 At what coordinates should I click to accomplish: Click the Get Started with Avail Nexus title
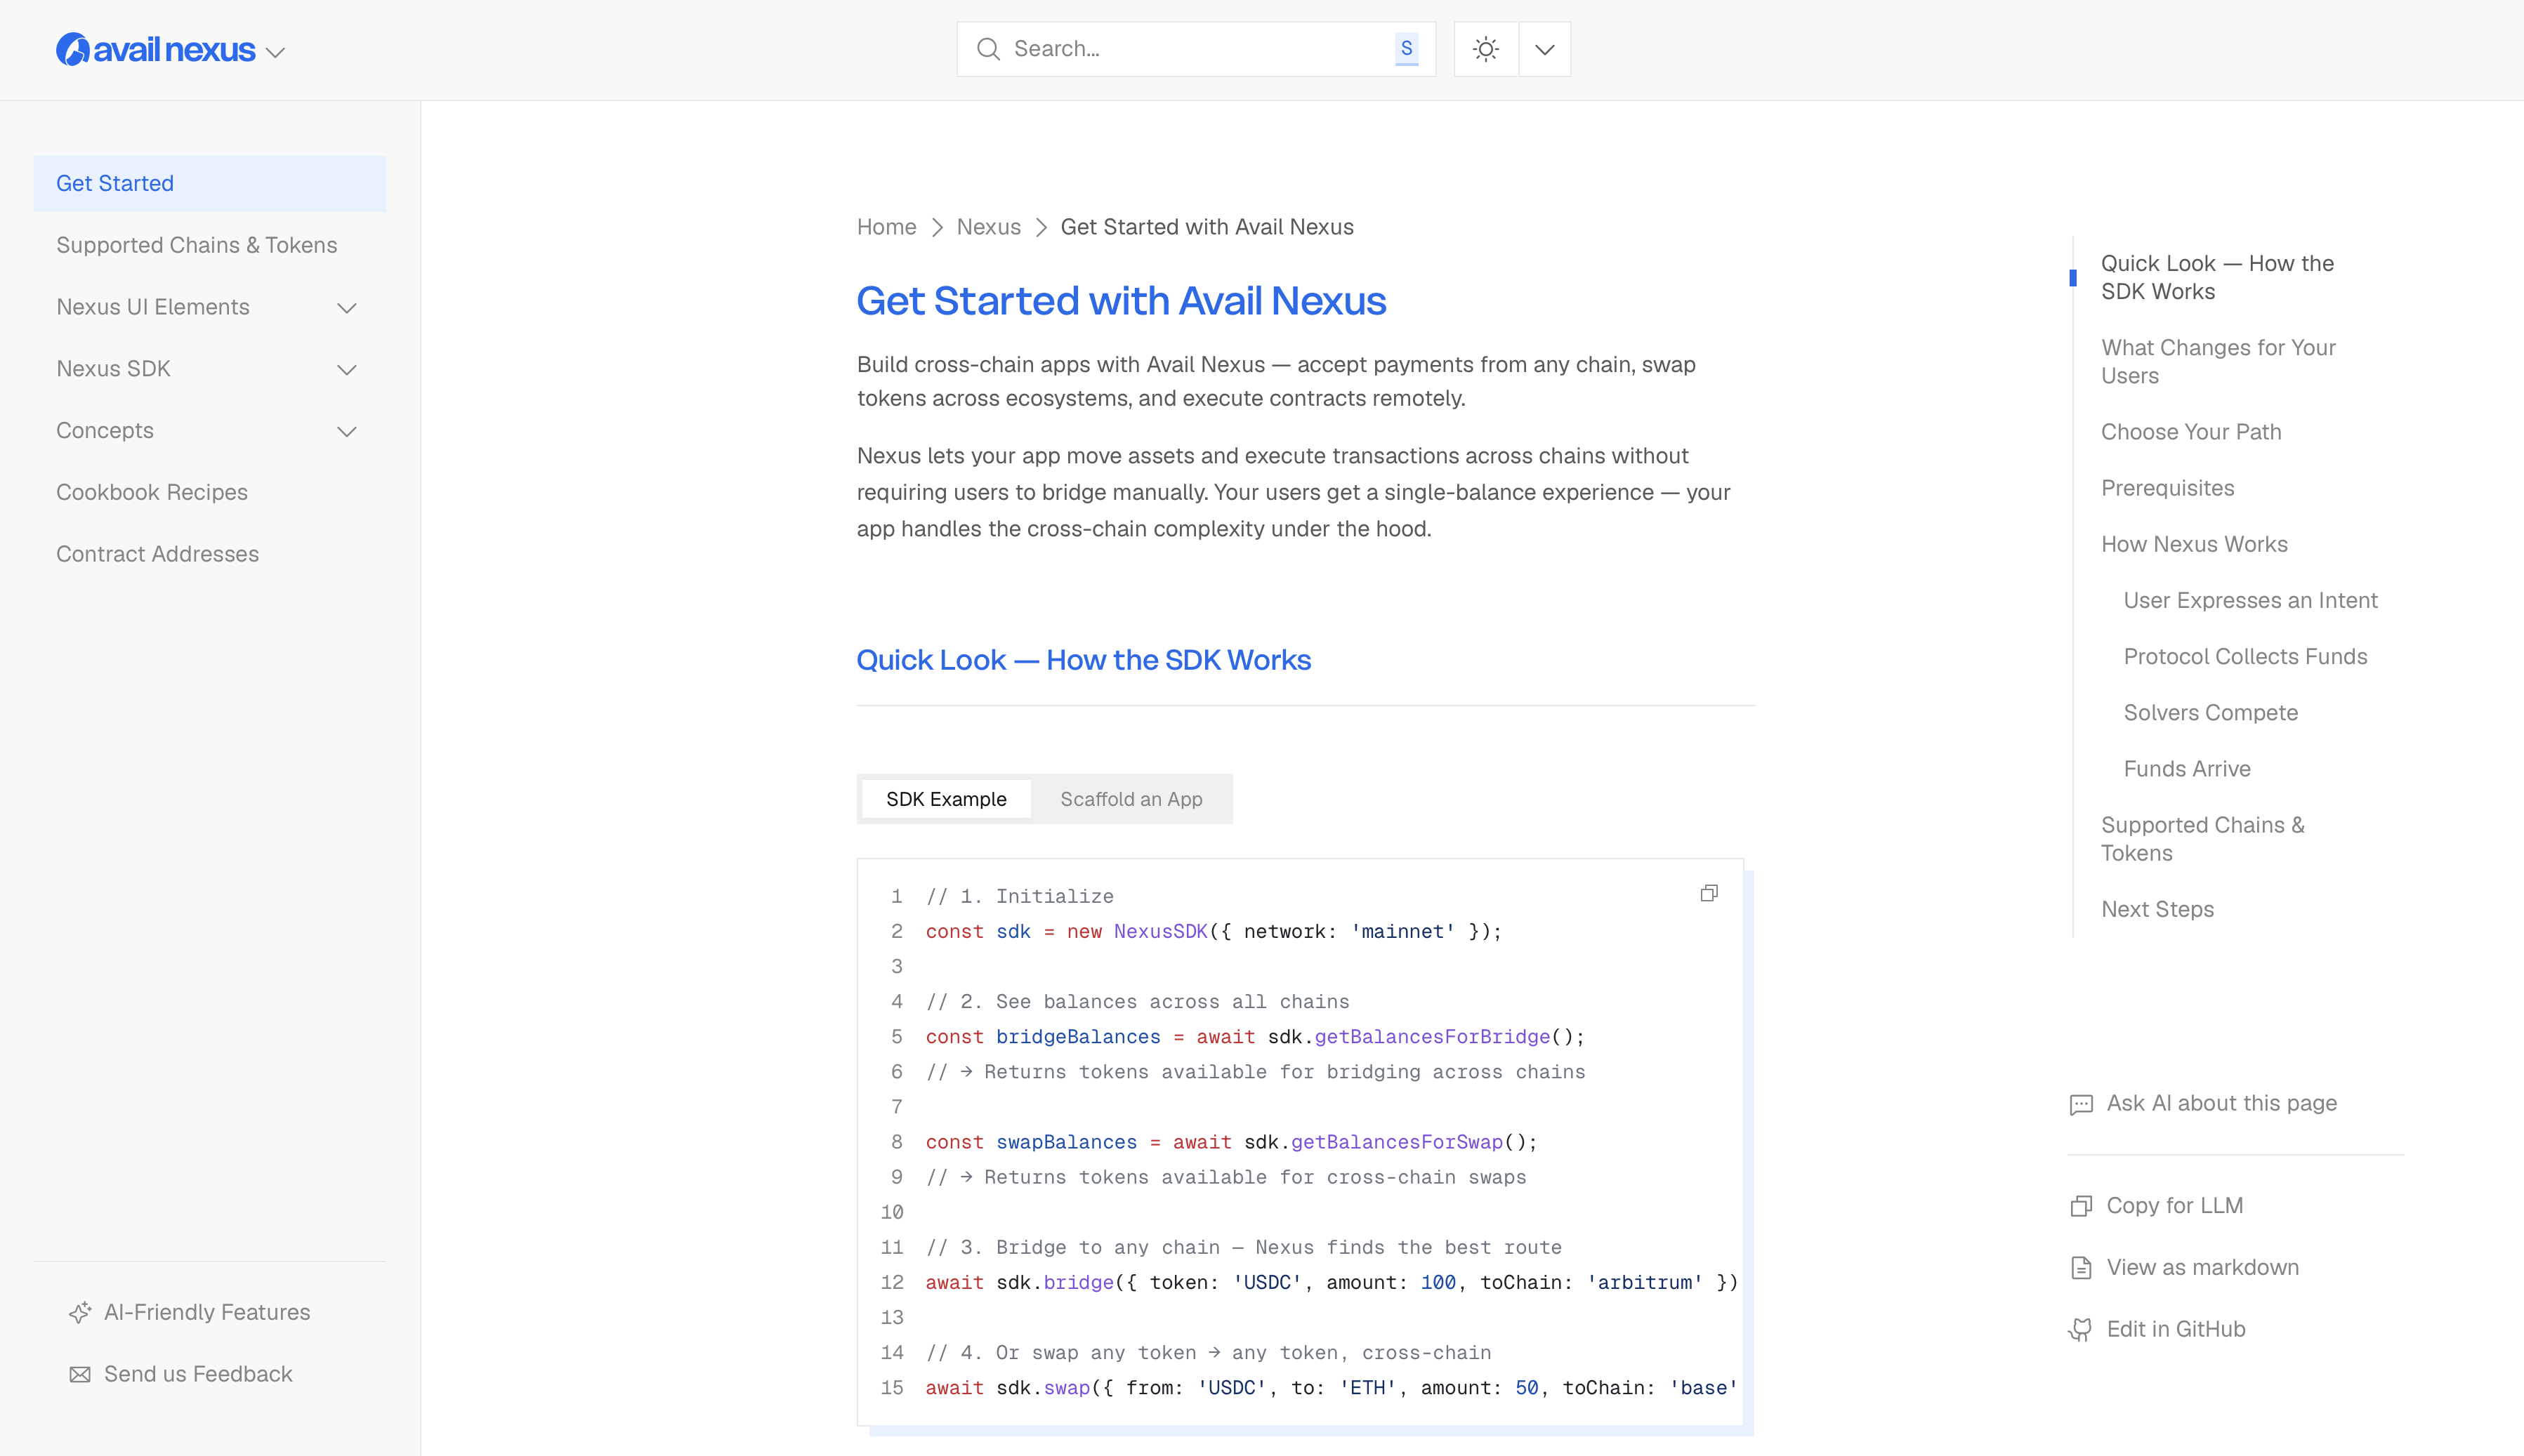point(1122,301)
